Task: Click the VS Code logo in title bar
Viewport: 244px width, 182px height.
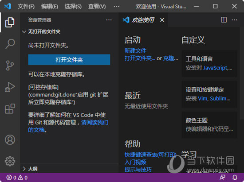Action: coord(8,6)
